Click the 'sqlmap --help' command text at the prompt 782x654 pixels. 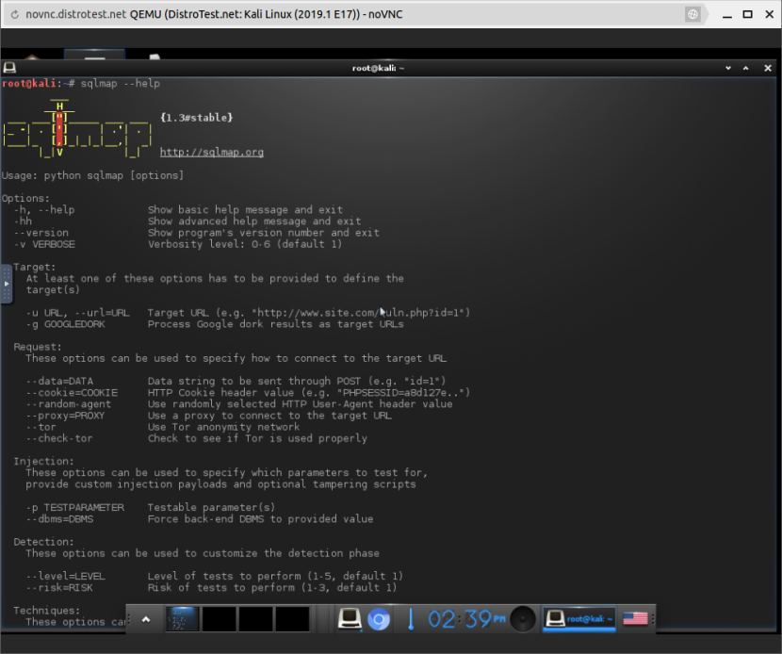point(121,83)
